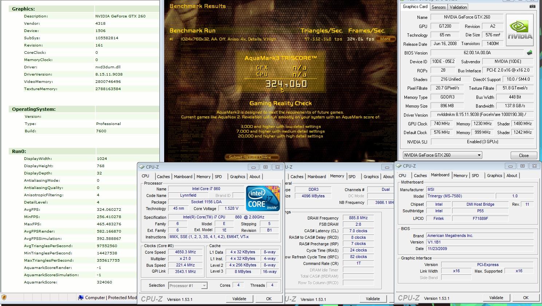Open About tab in CPU-Z Processor window

pos(255,177)
